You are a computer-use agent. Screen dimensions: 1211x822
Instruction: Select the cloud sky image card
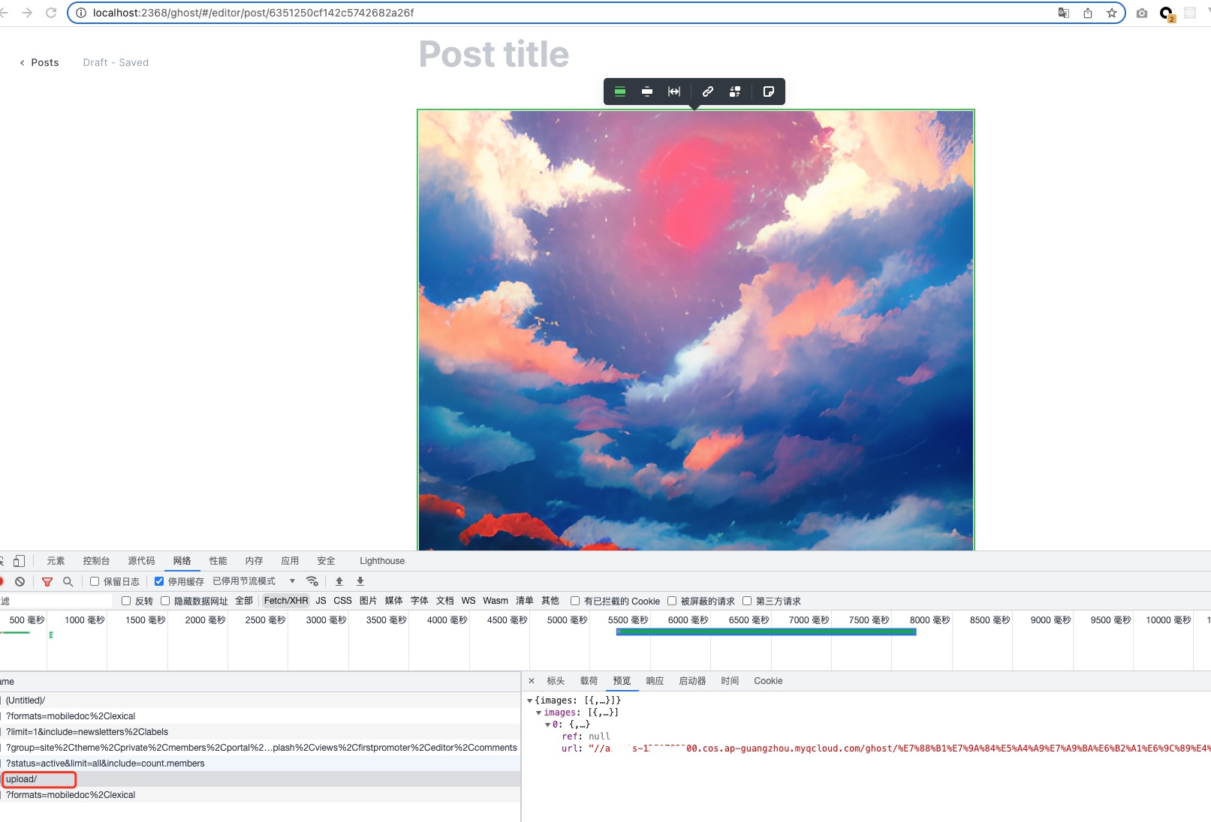696,330
